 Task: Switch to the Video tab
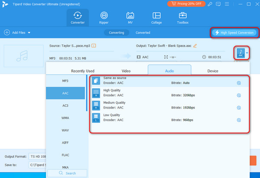point(126,71)
